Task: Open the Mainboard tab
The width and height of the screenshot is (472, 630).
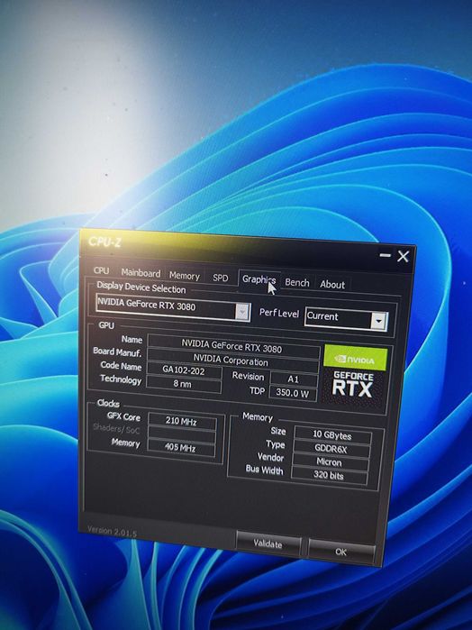Action: (x=141, y=273)
